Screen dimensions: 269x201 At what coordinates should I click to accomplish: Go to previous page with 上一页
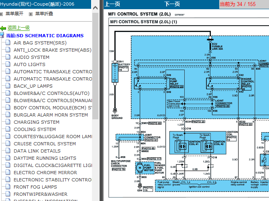[112, 4]
